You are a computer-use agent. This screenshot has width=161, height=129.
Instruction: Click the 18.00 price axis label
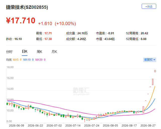(x=10, y=67)
